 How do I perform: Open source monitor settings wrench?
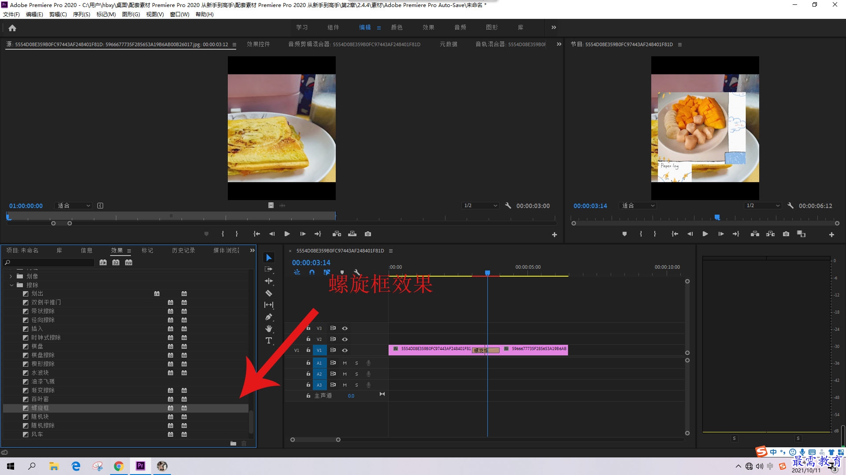[x=508, y=205]
